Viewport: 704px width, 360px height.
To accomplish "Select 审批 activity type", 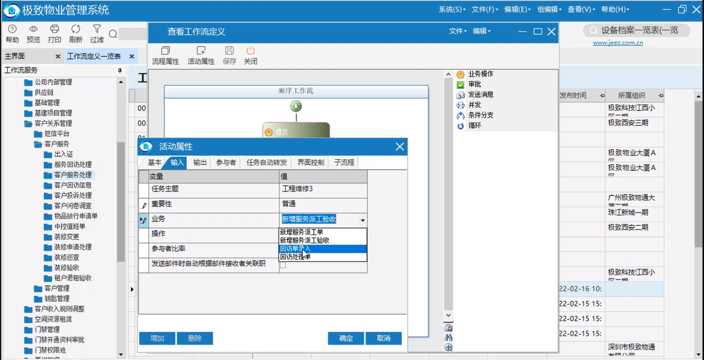I will click(469, 84).
